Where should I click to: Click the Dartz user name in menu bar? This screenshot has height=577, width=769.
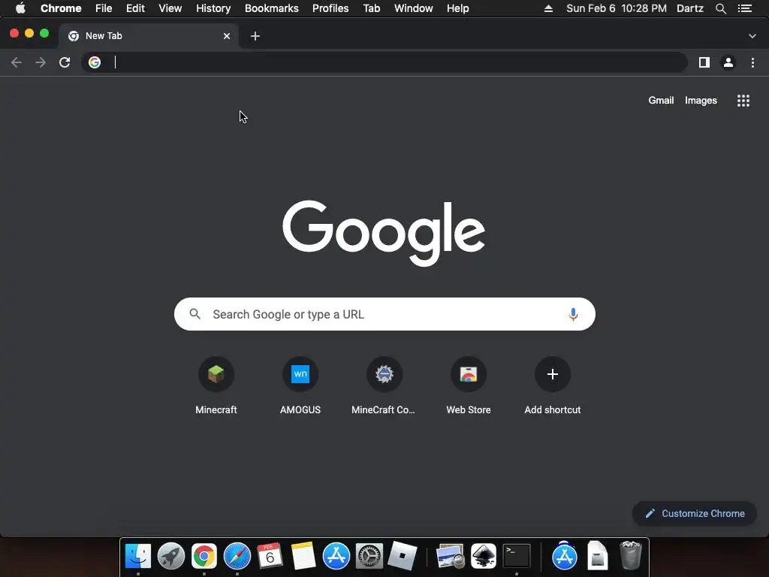[689, 8]
